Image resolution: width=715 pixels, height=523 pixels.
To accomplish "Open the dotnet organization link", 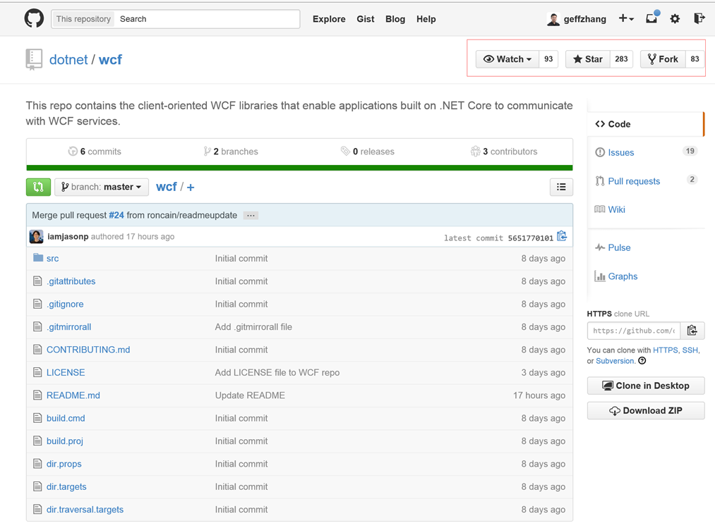I will [68, 60].
